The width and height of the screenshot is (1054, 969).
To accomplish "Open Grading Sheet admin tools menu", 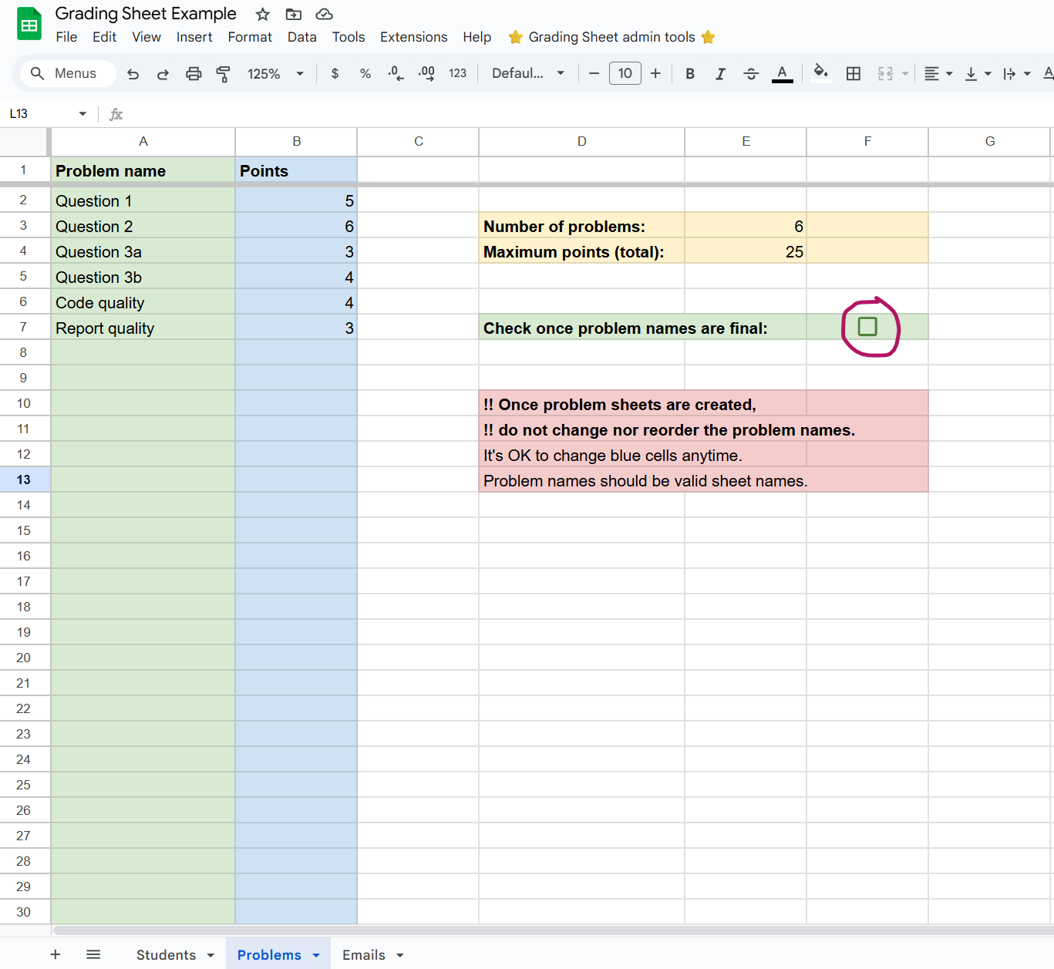I will 611,37.
